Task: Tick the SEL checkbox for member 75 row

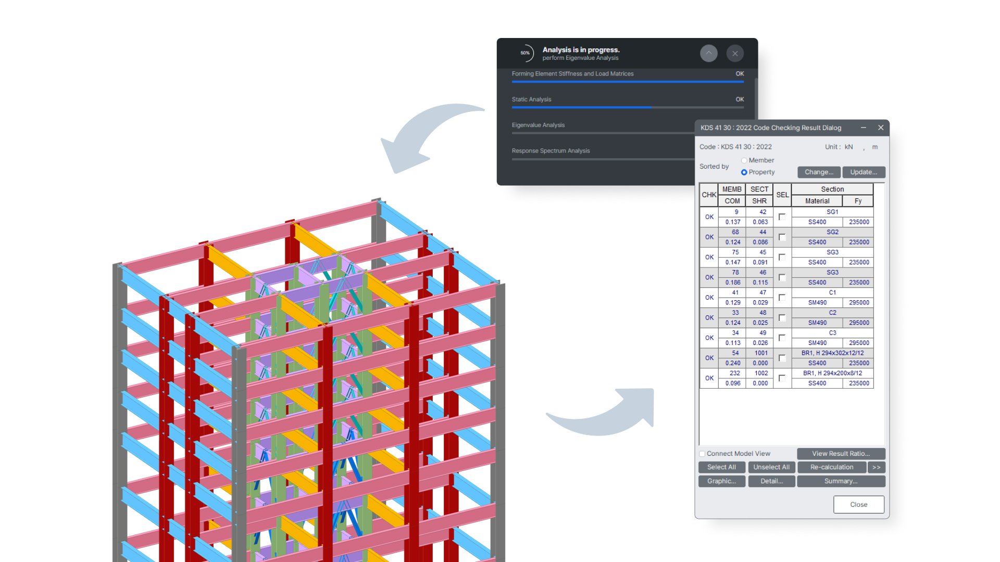Action: [782, 257]
